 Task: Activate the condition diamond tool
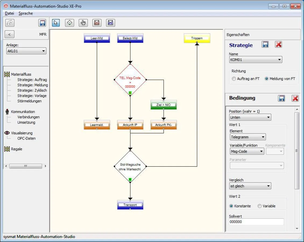pyautogui.click(x=69, y=23)
